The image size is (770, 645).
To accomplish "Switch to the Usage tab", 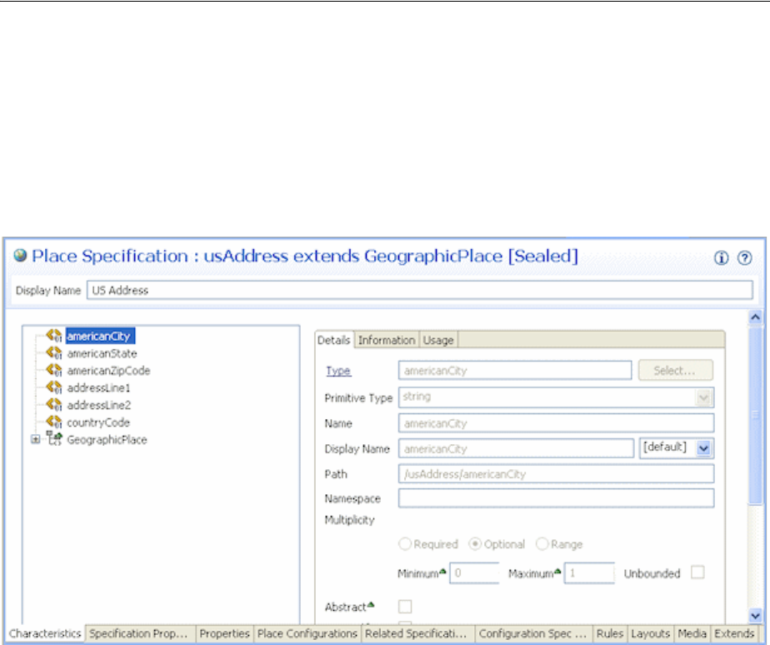I will click(438, 340).
